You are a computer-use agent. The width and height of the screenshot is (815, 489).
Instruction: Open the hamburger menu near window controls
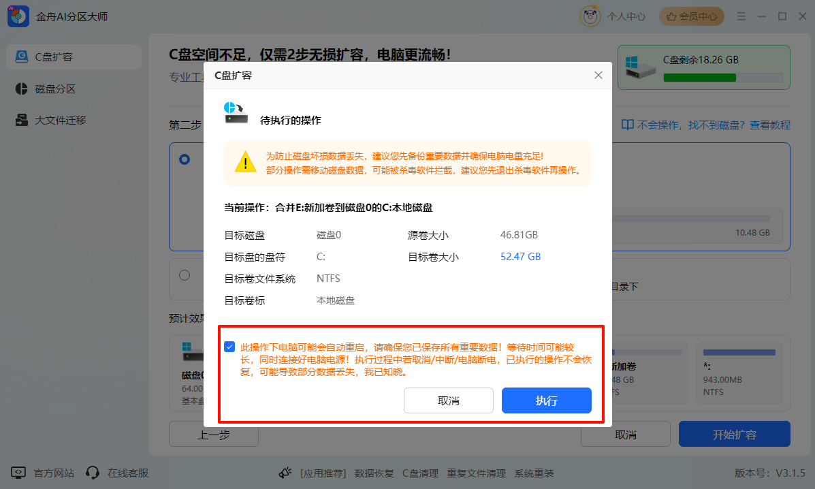tap(741, 16)
